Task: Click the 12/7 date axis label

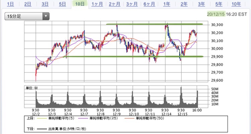Action: pyautogui.click(x=84, y=114)
